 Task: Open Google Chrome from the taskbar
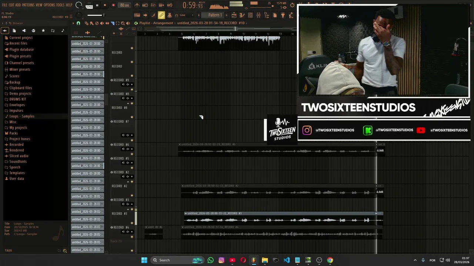330,260
